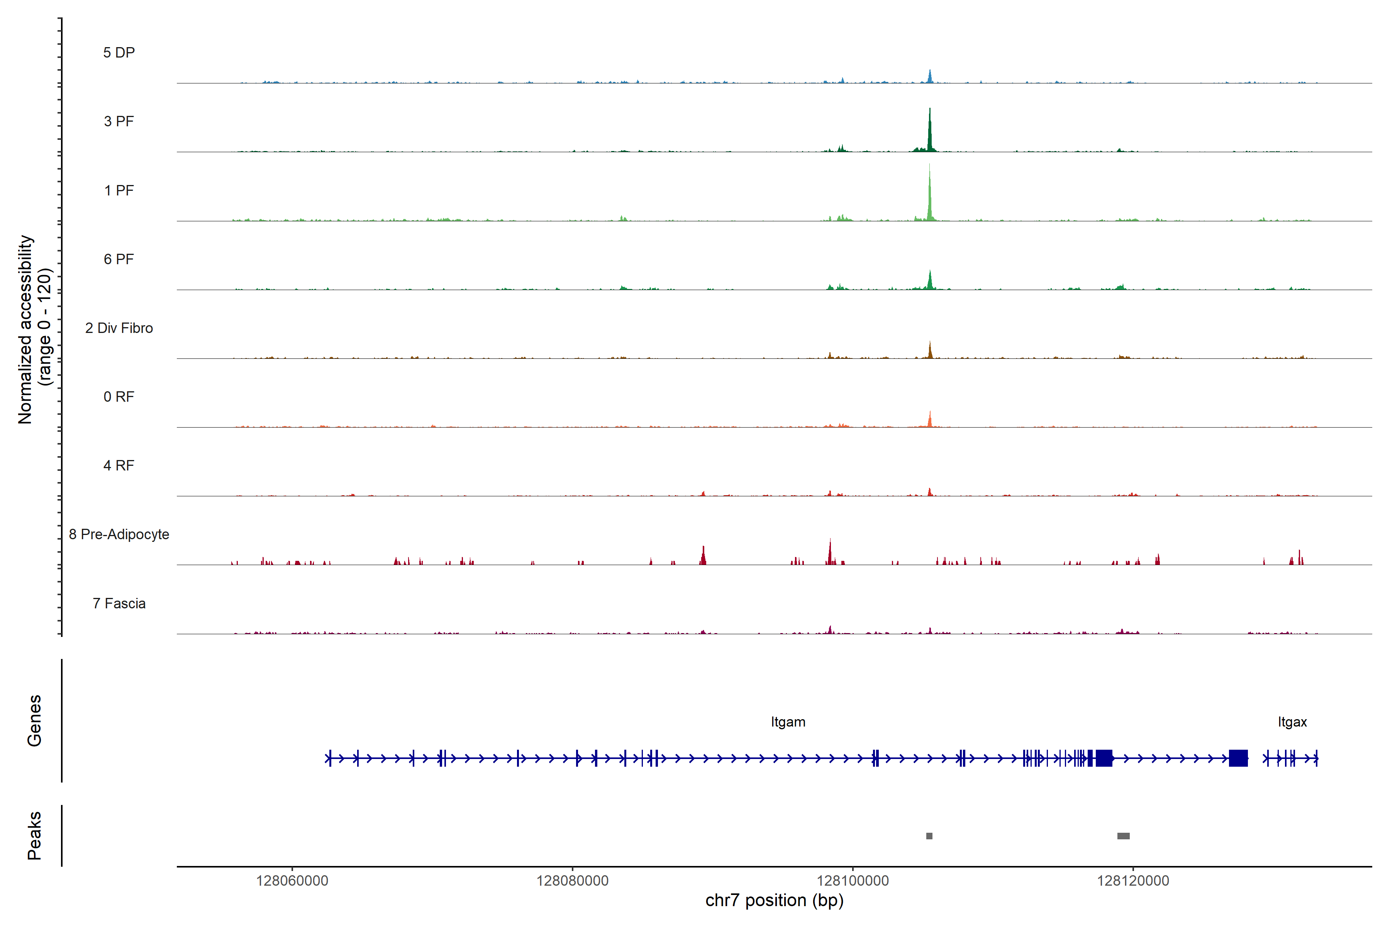Image resolution: width=1390 pixels, height=927 pixels.
Task: Click the 6 PF track label
Action: pos(119,259)
